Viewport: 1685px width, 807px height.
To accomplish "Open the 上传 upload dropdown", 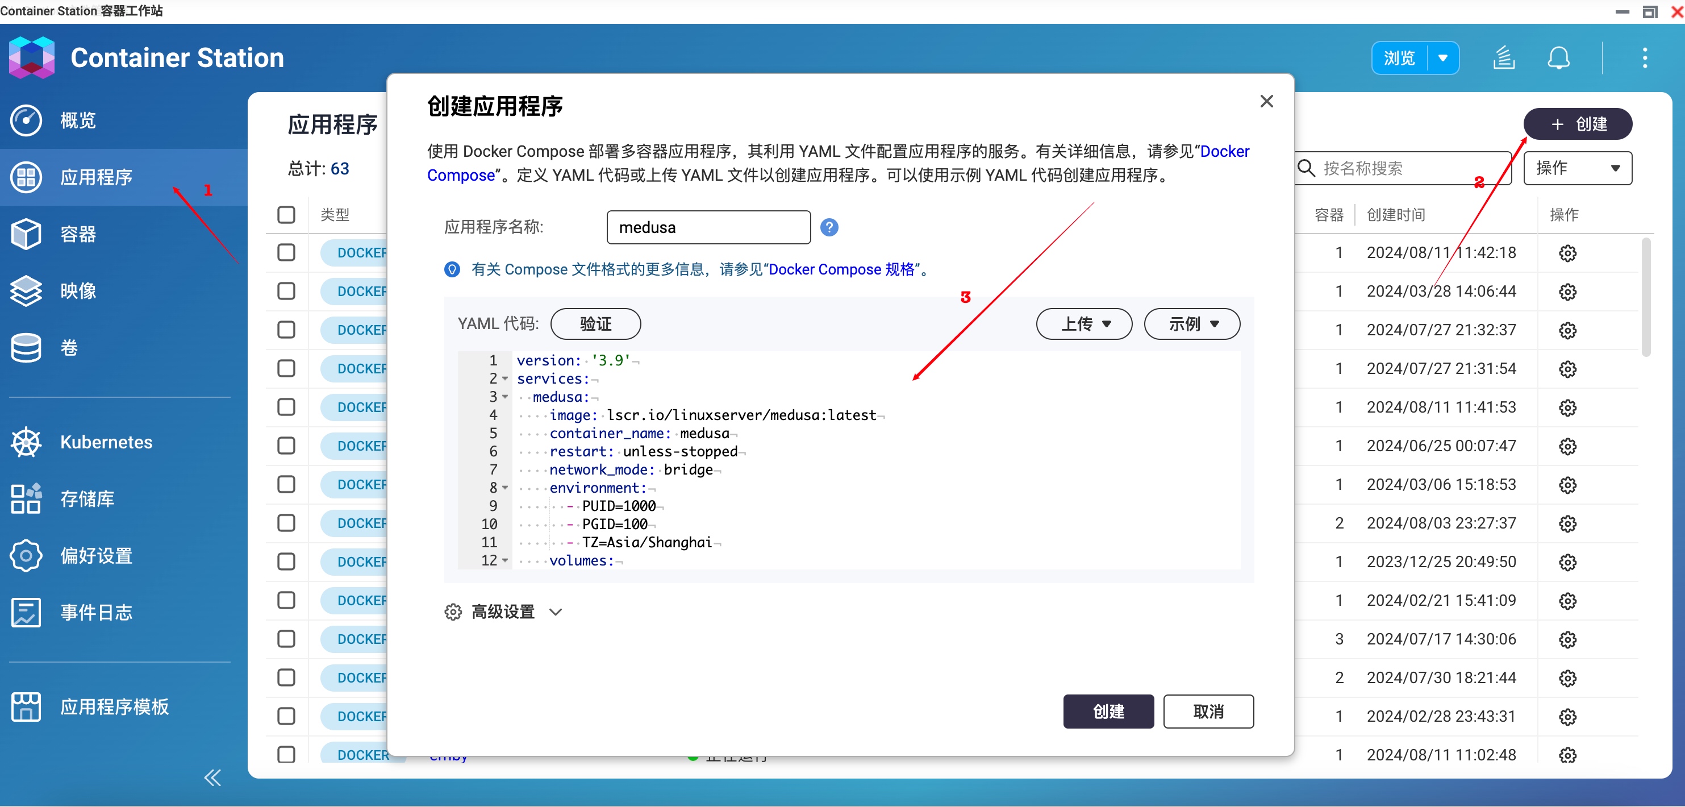I will [1084, 324].
